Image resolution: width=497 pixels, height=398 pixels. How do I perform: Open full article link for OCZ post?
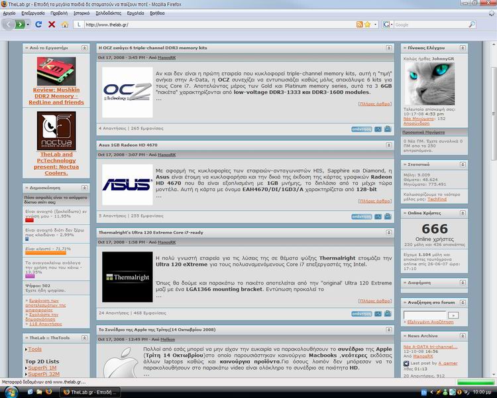tap(375, 103)
